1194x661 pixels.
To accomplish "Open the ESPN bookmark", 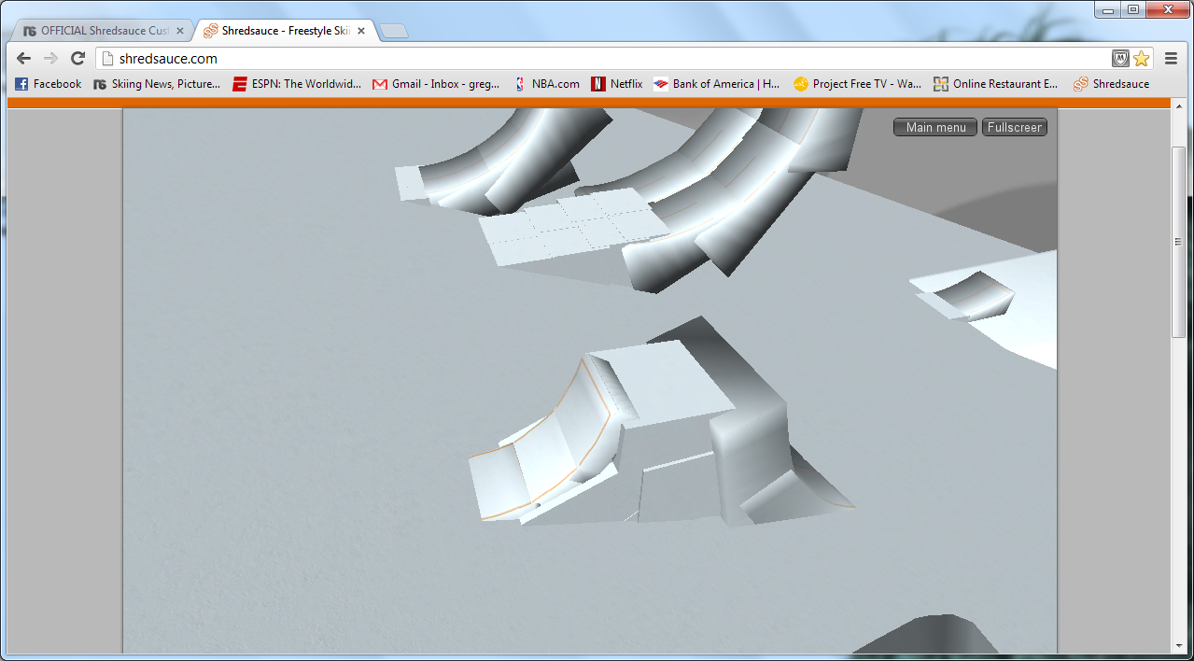I will pos(297,84).
